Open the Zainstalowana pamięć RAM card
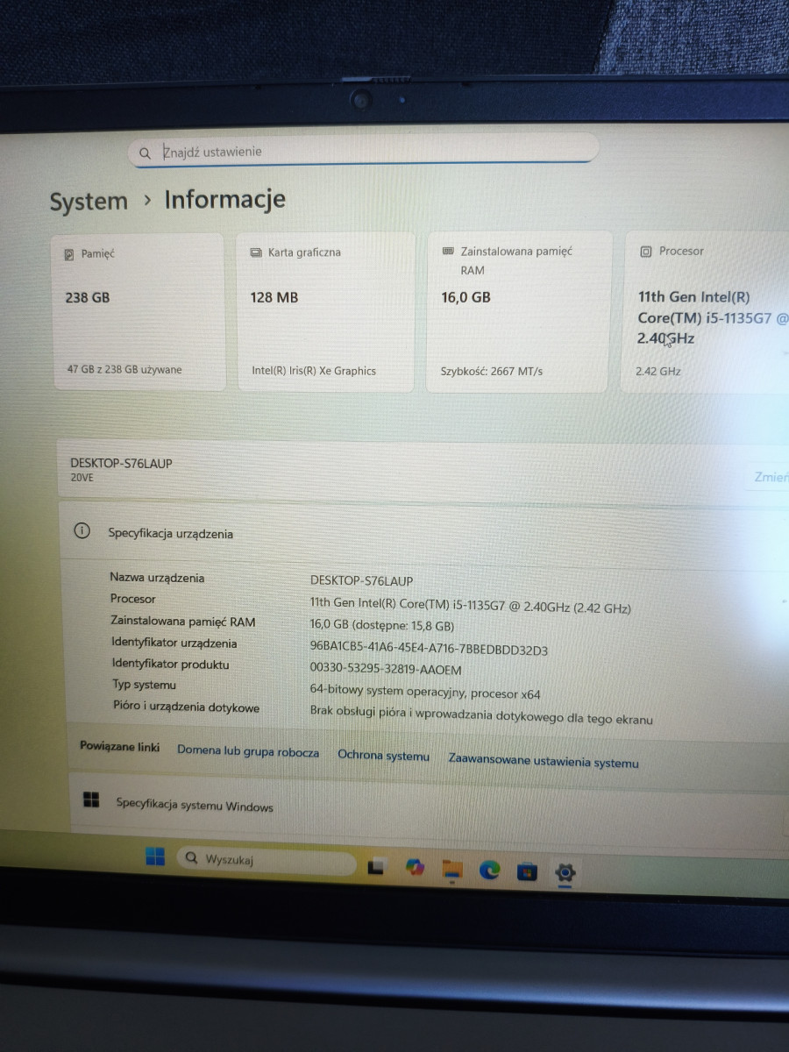This screenshot has height=1052, width=789. click(x=517, y=311)
